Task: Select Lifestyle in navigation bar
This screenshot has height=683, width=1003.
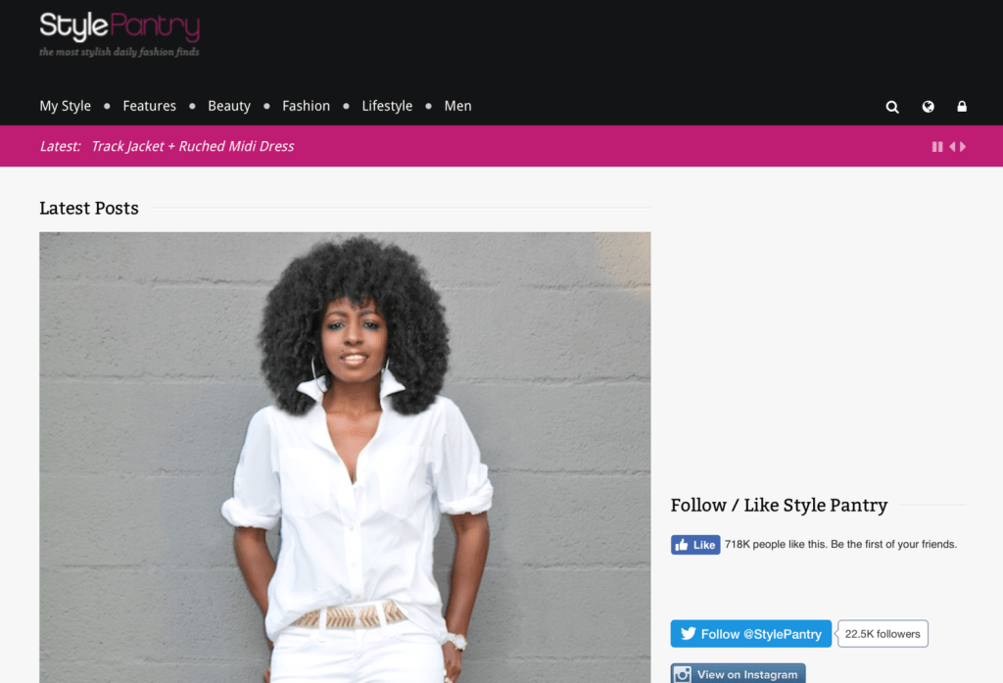Action: [x=387, y=106]
